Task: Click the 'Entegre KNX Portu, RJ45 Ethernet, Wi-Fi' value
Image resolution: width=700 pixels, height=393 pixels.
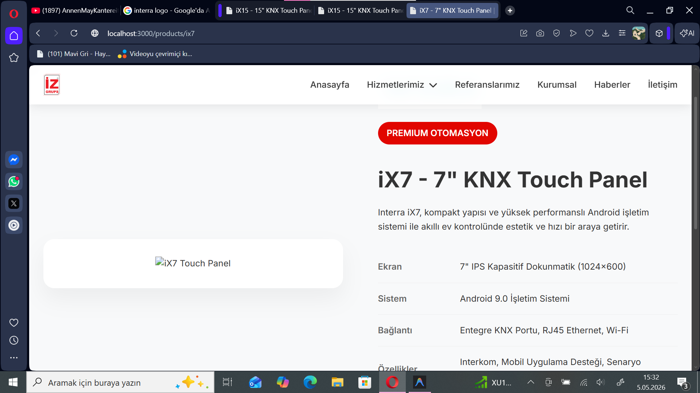Action: [544, 330]
